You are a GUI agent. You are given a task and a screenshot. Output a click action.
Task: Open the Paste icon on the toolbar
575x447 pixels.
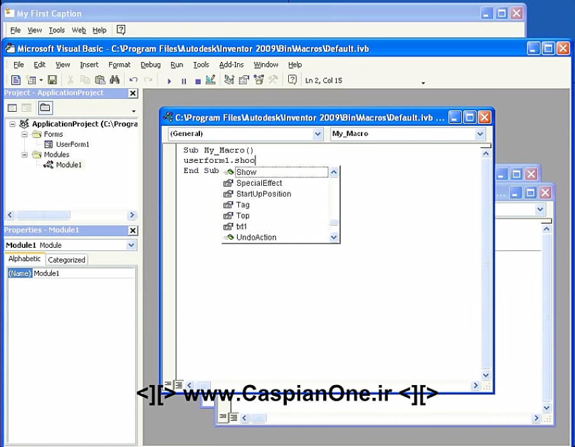tap(100, 79)
